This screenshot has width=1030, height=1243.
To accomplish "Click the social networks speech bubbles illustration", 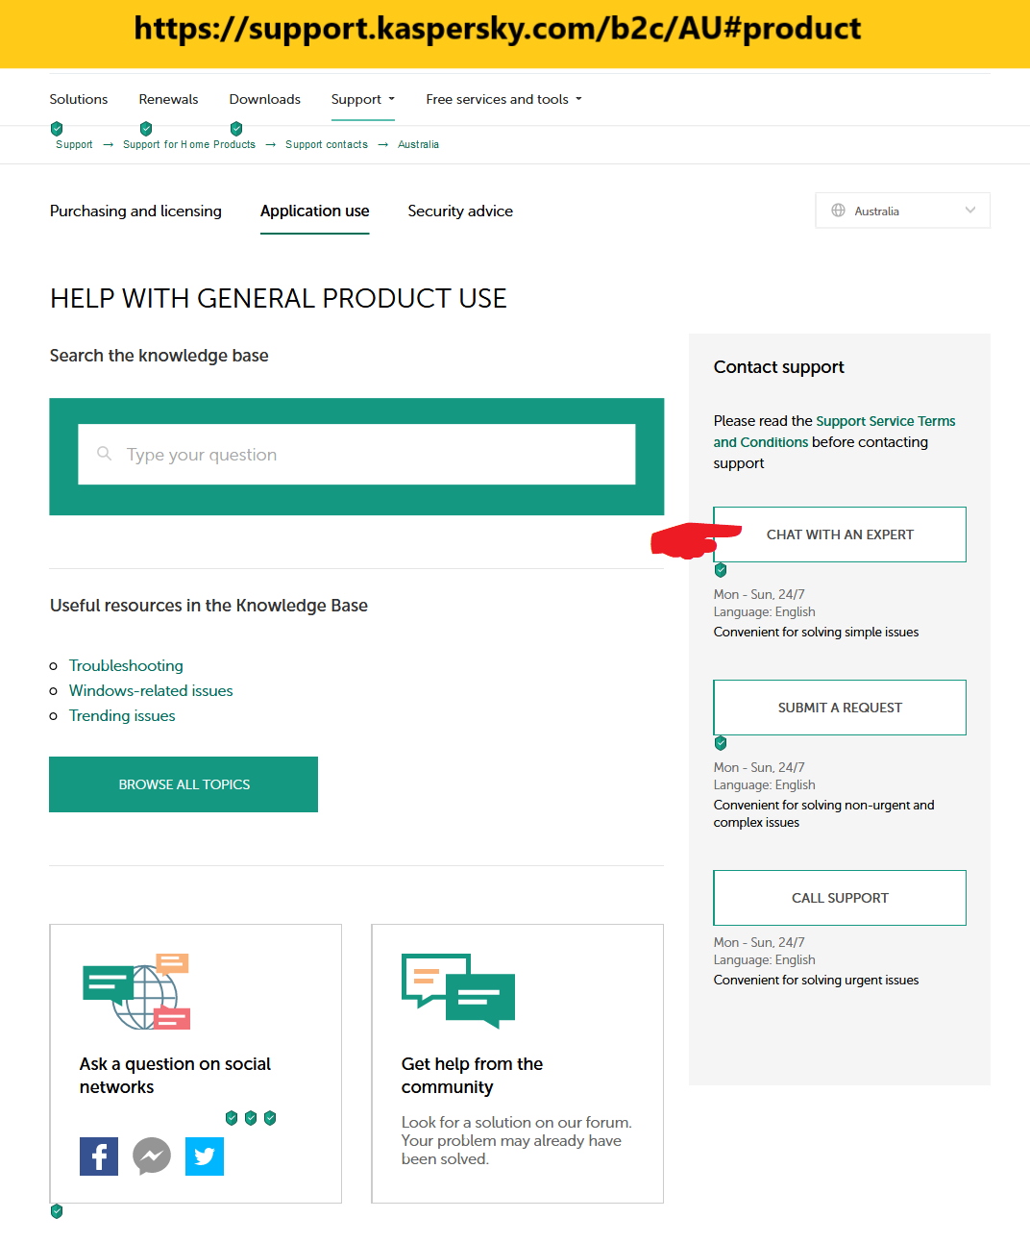I will (136, 991).
